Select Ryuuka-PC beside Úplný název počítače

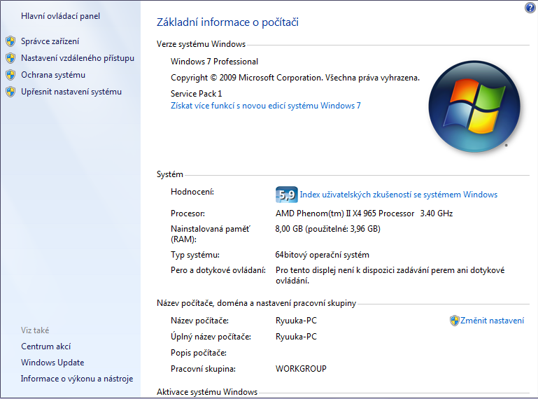click(x=296, y=337)
